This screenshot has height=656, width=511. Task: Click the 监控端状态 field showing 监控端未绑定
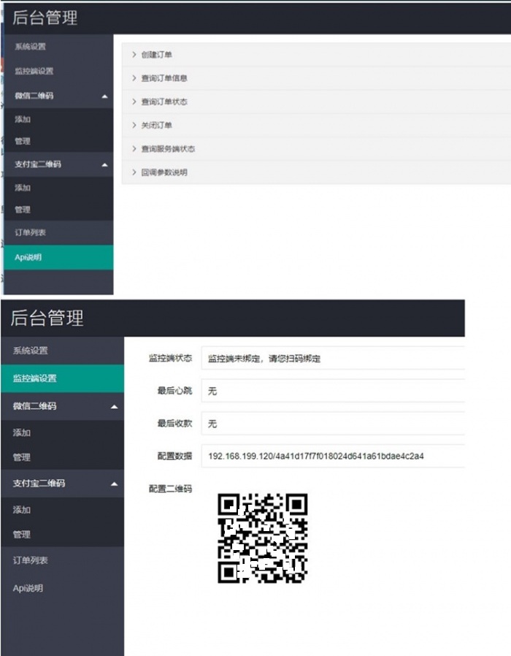coord(333,358)
